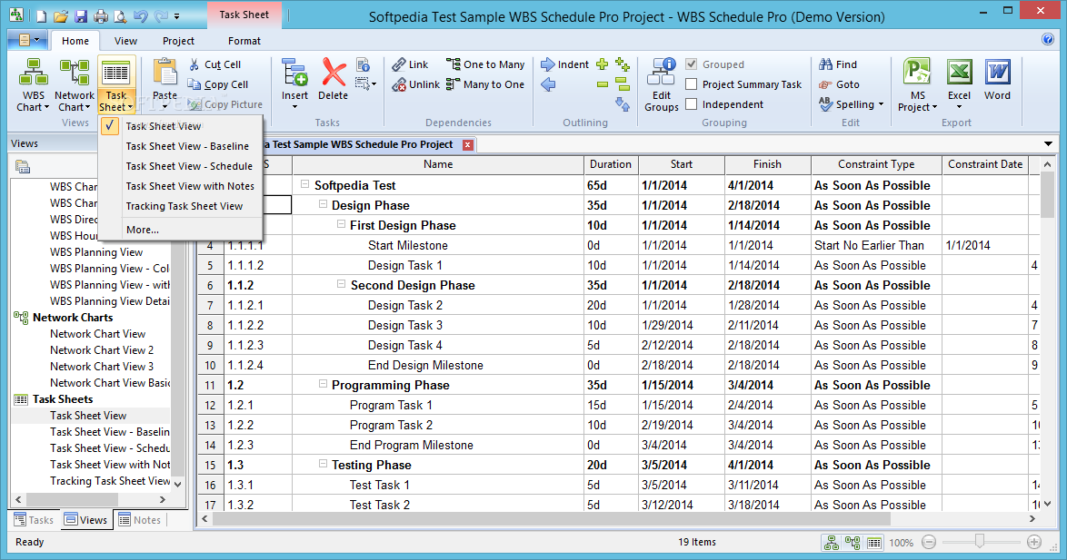Indent the selected task

564,64
